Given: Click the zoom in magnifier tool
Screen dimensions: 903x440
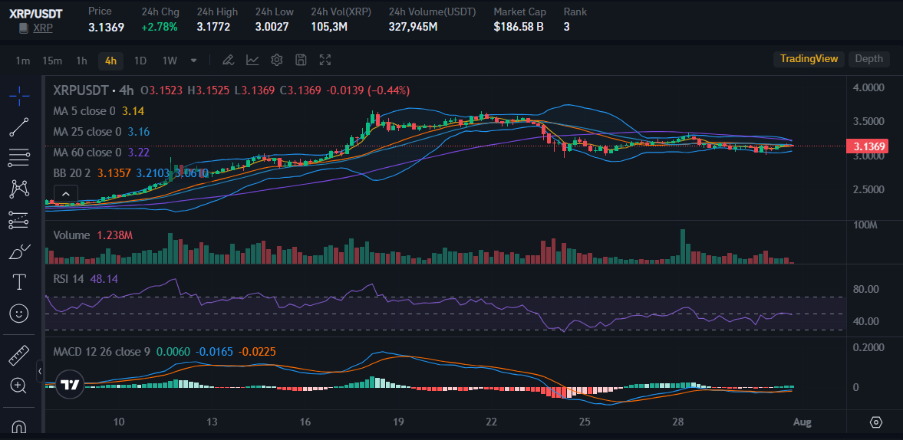Looking at the screenshot, I should (19, 386).
